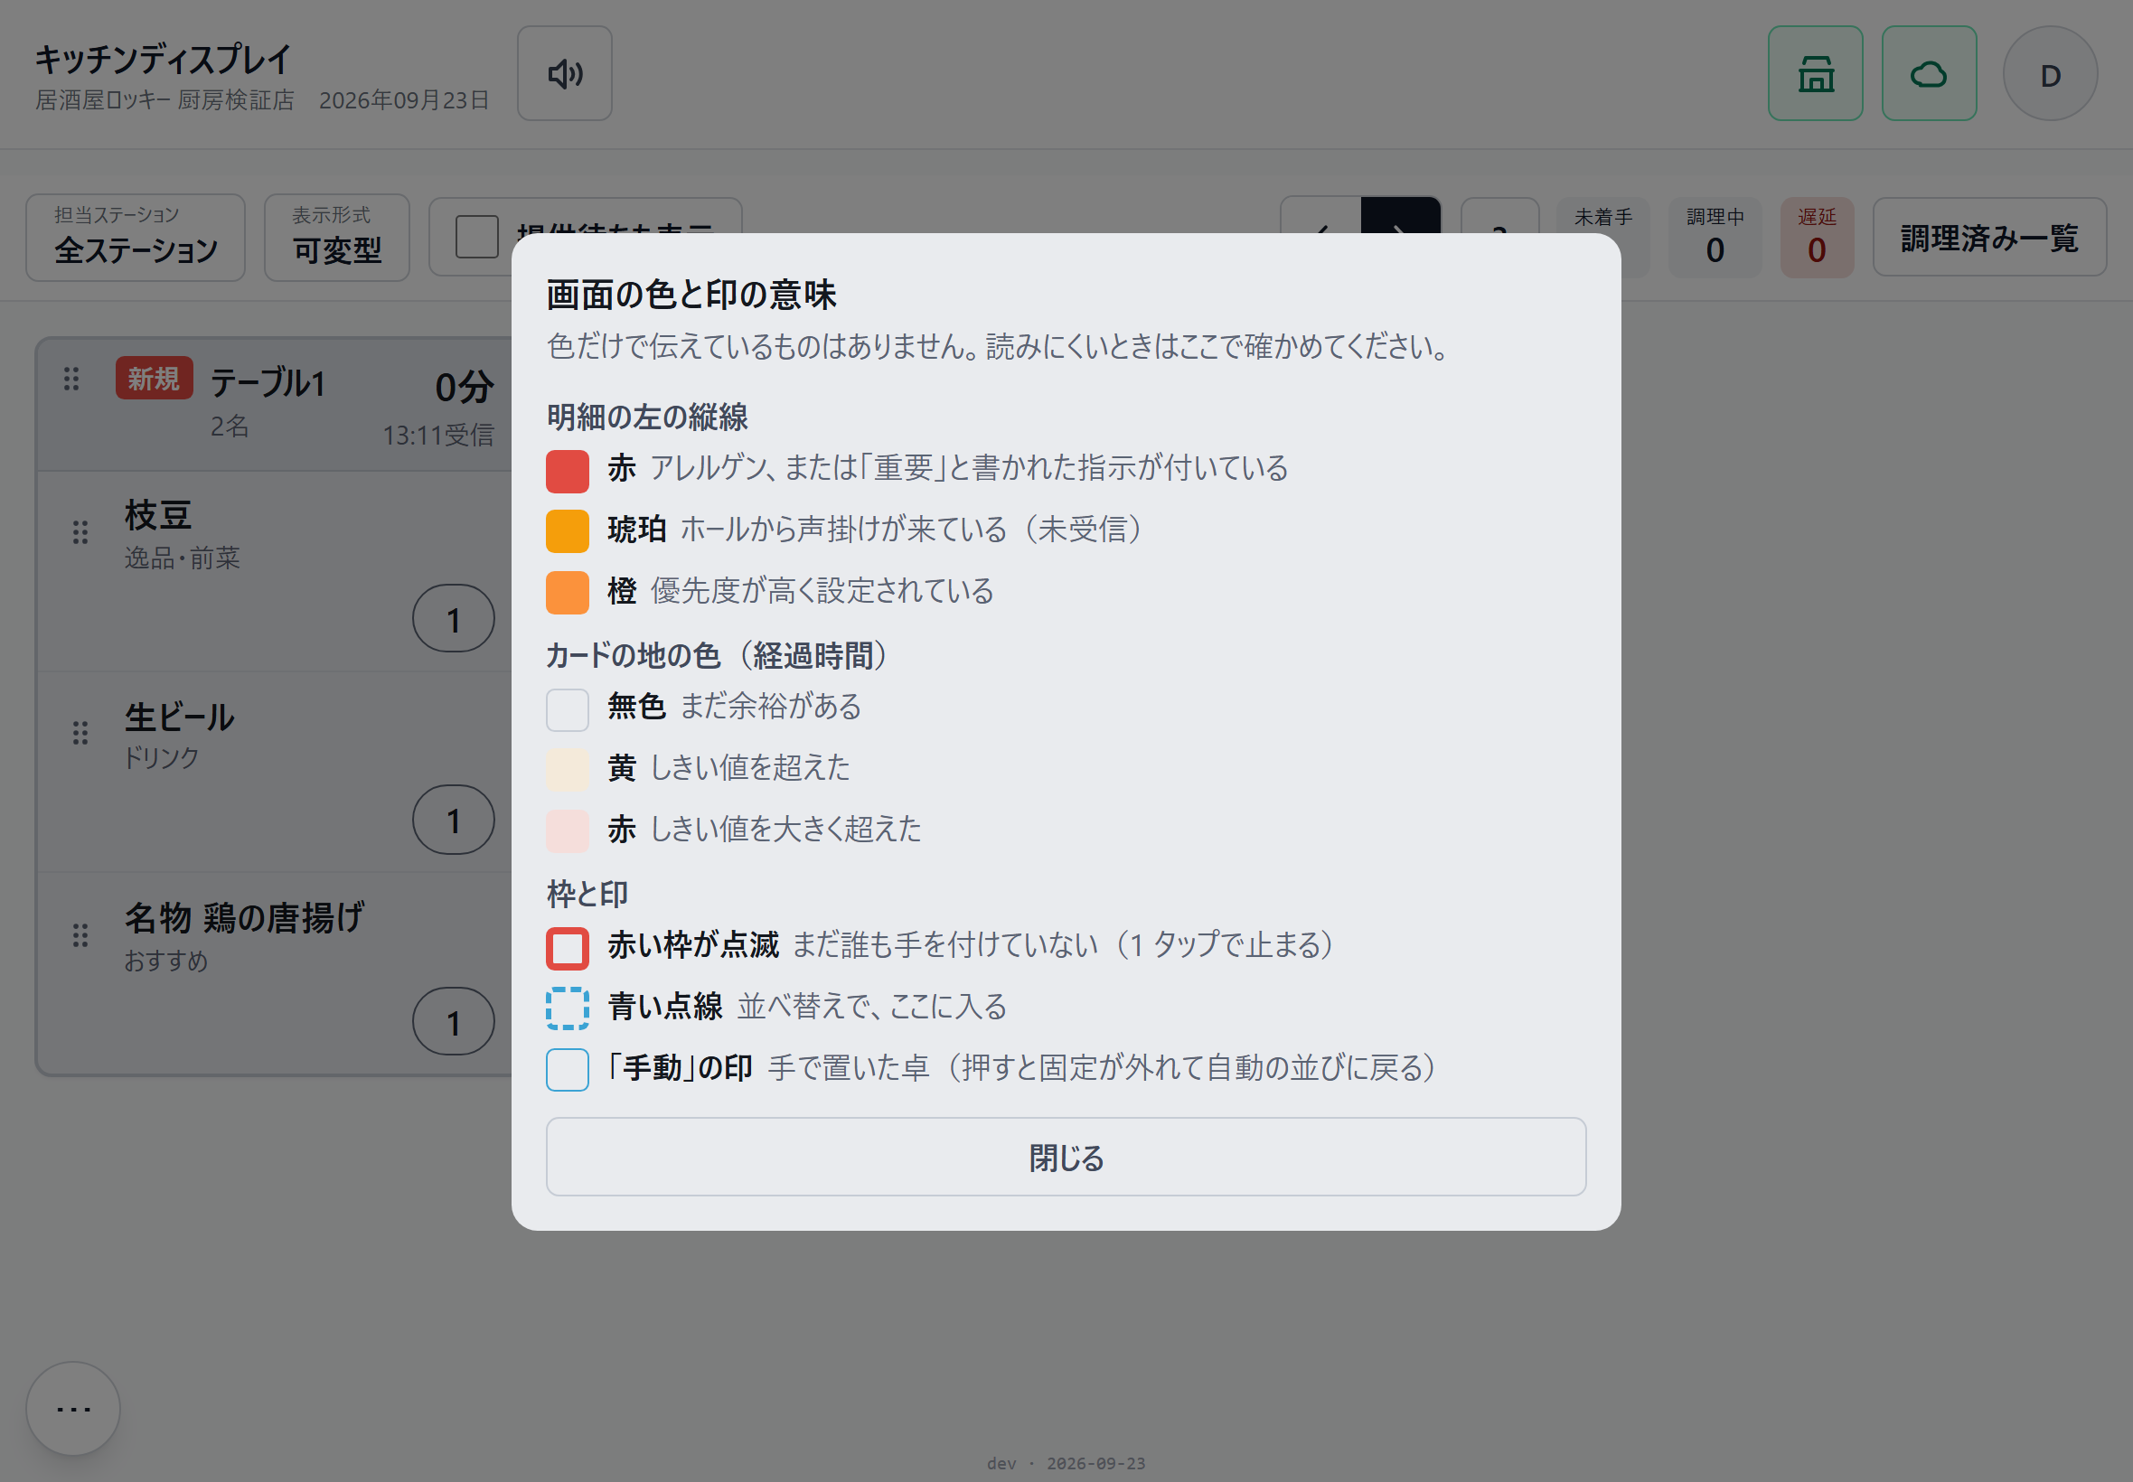This screenshot has height=1482, width=2133.
Task: Click the 明細の左の縦線 section heading
Action: pos(647,417)
